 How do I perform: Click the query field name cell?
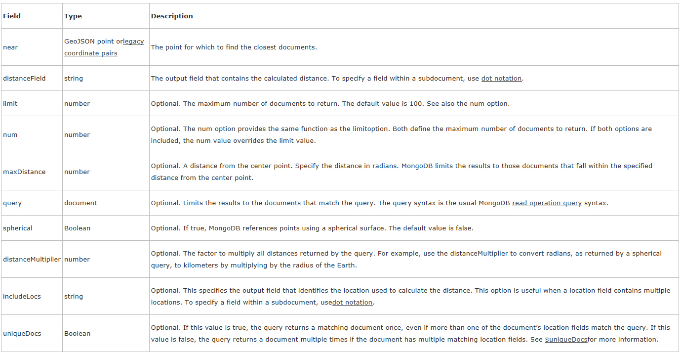coord(32,203)
